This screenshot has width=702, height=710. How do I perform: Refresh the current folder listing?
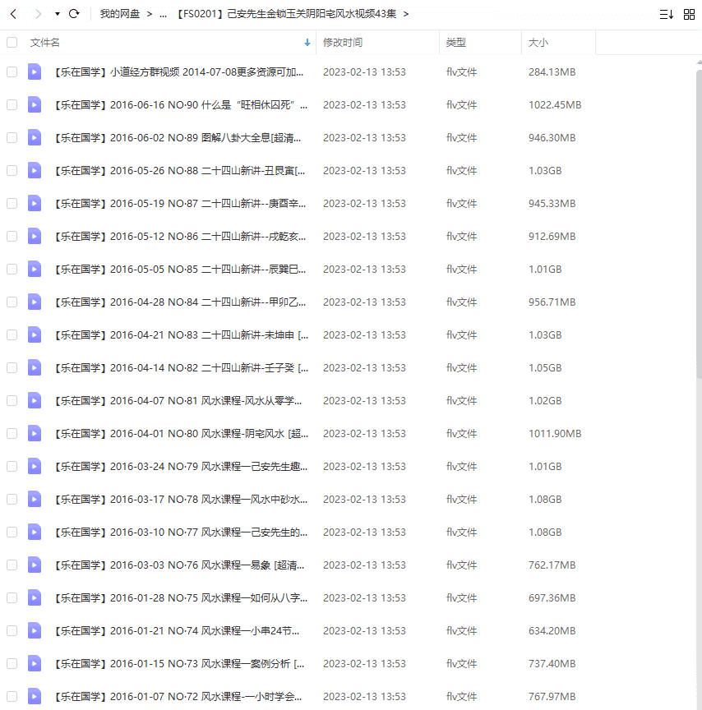coord(74,14)
